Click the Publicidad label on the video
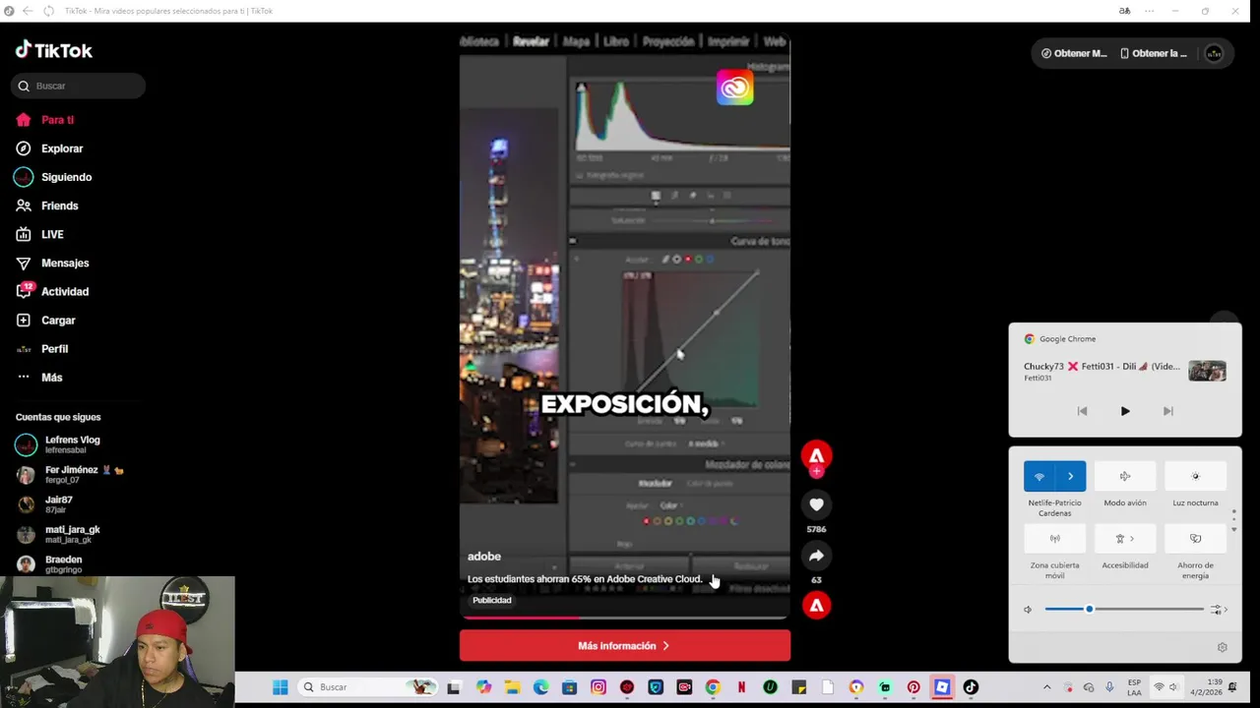This screenshot has width=1260, height=708. (492, 600)
